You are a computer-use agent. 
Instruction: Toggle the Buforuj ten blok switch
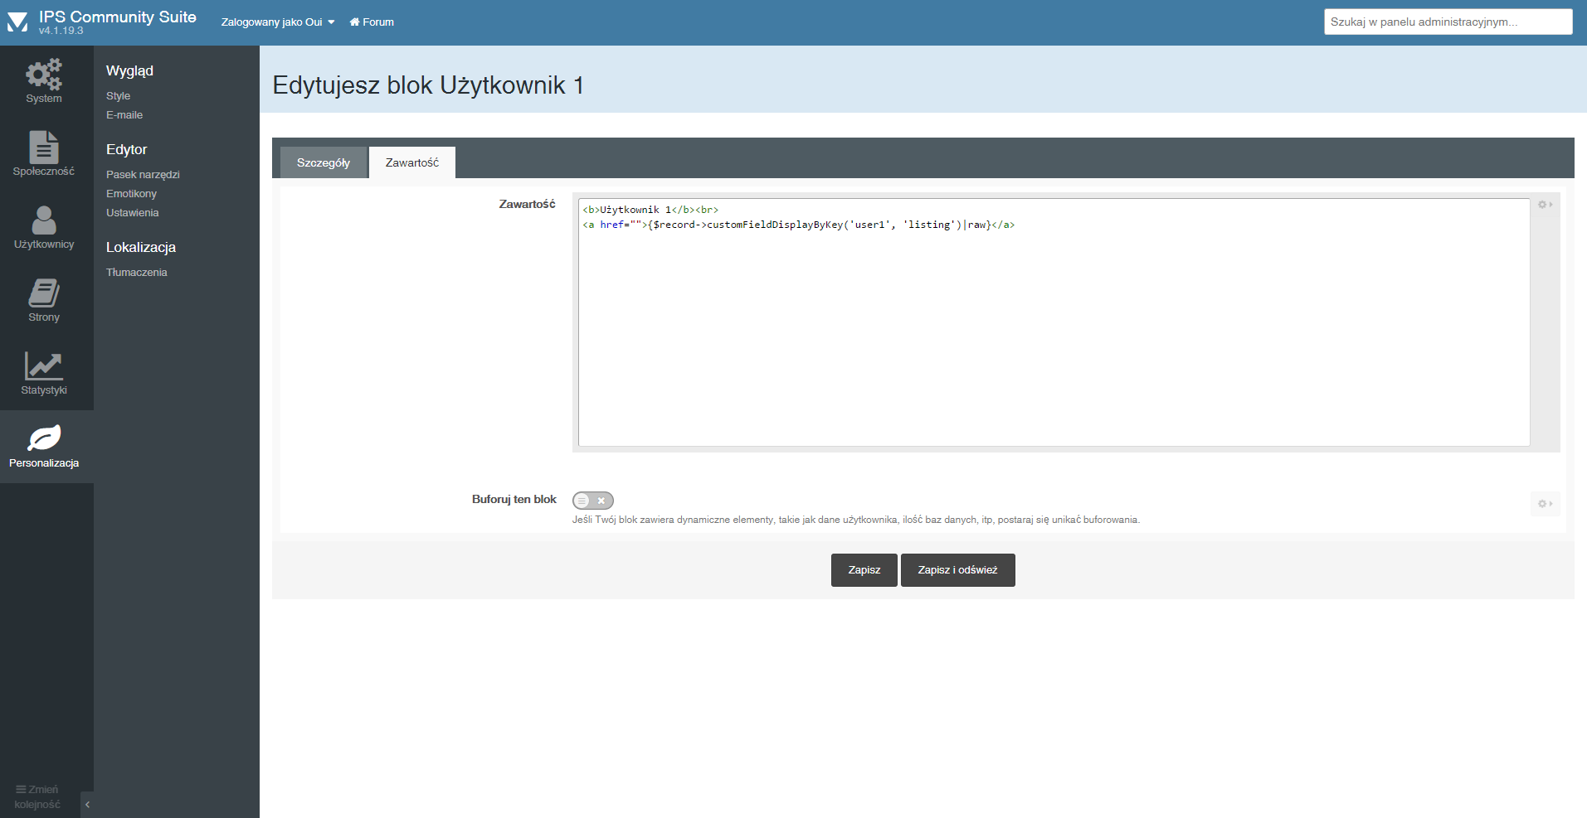[592, 501]
